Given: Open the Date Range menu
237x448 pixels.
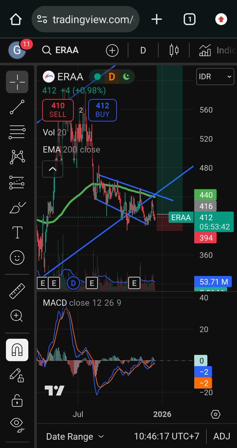Looking at the screenshot, I should (x=75, y=436).
